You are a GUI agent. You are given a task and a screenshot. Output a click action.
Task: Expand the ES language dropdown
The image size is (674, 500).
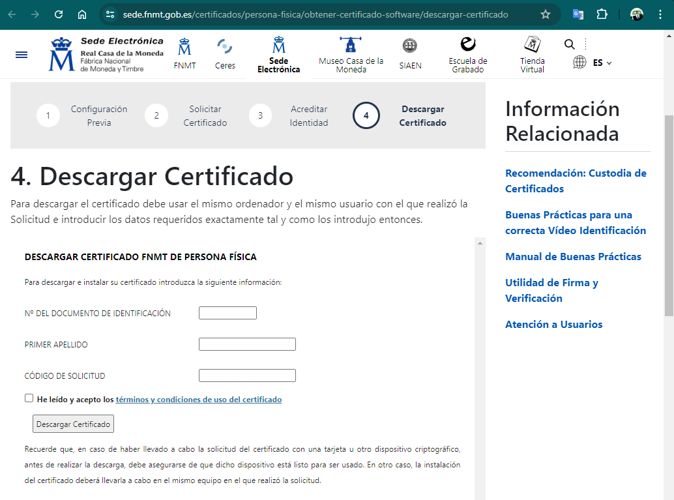[602, 63]
